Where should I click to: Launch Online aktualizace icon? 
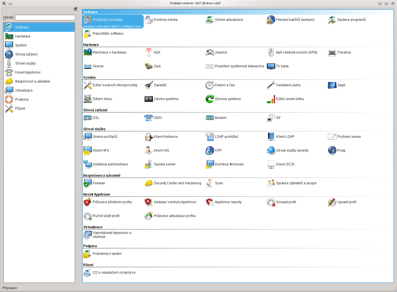click(x=210, y=20)
